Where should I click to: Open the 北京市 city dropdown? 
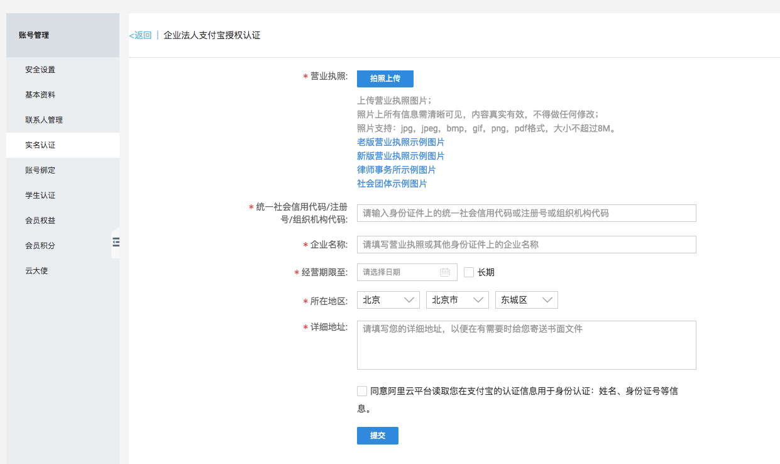(x=458, y=300)
